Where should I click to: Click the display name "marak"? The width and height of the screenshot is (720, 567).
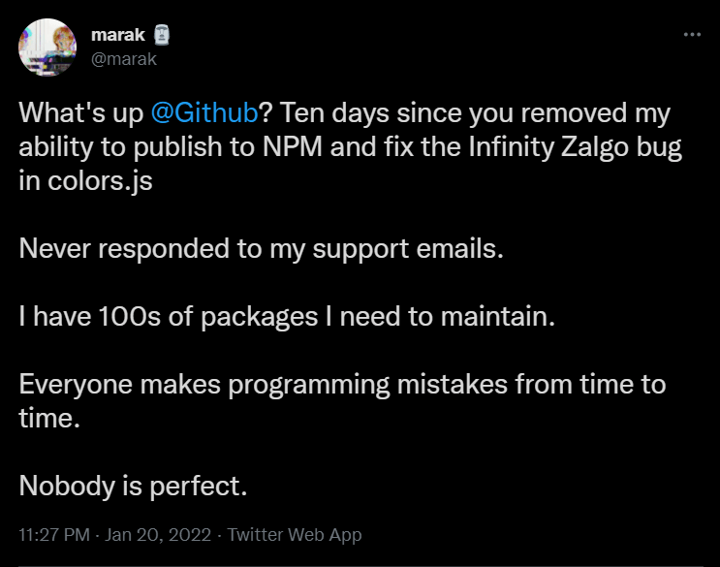tap(116, 36)
